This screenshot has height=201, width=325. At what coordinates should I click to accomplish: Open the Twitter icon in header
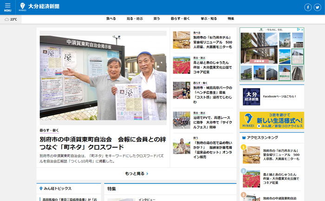click(317, 7)
